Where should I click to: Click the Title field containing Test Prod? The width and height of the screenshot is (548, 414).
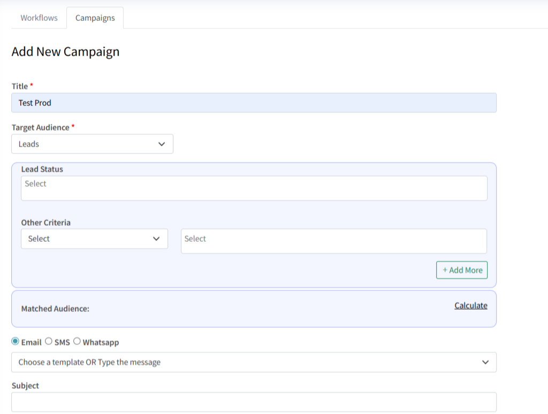(x=254, y=103)
